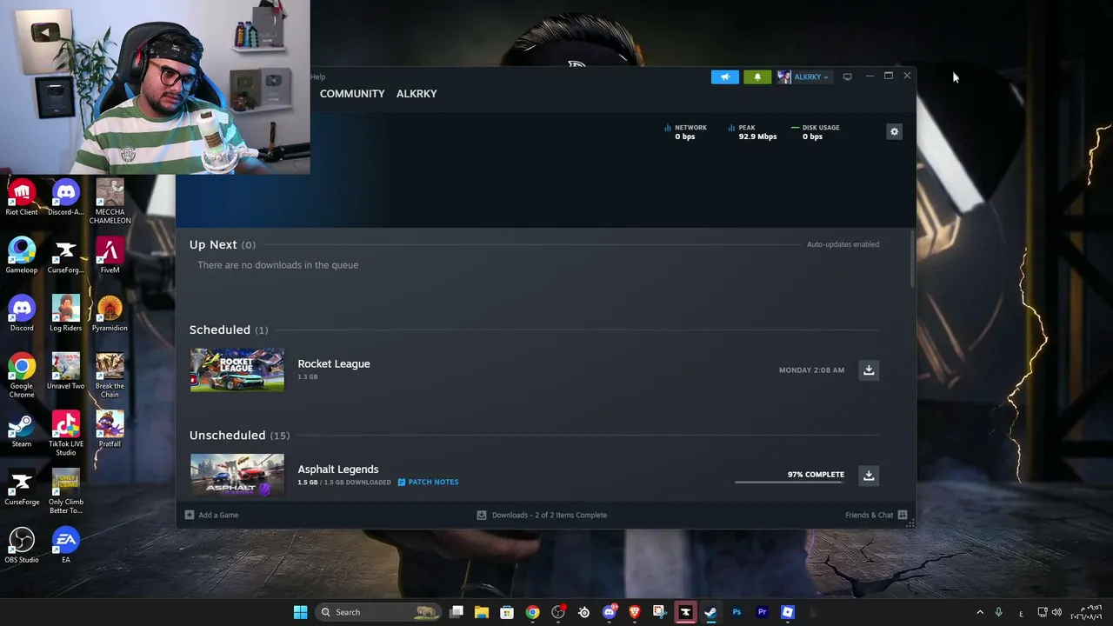Open Friends & Chat
Screen dimensions: 1113x626
(876, 515)
